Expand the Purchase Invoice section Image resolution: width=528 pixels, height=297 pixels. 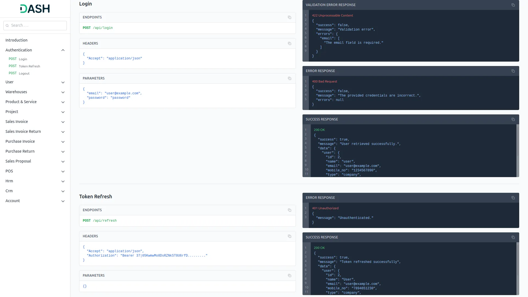coord(35,141)
